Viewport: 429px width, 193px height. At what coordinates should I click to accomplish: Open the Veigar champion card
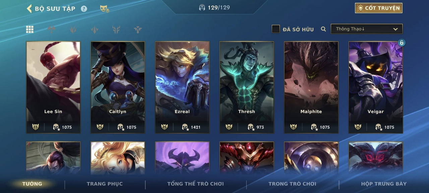[376, 87]
